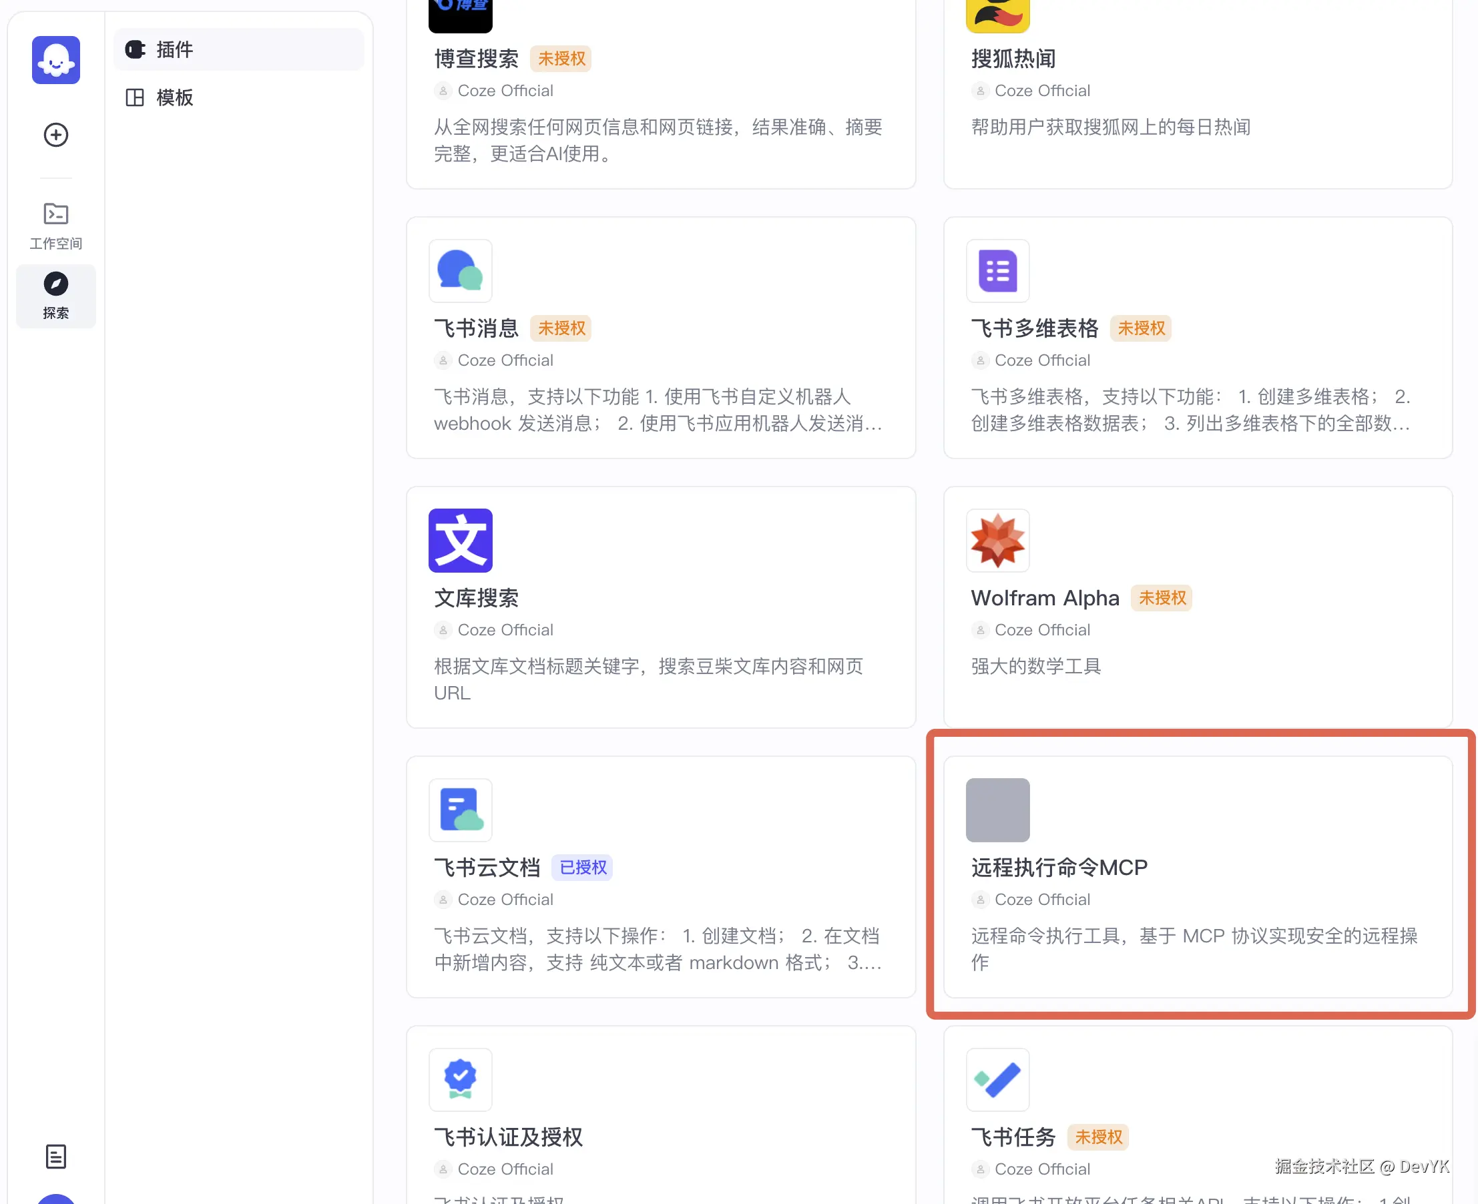Click the 飞书认证及授权 verified badge icon
The image size is (1478, 1204).
click(x=460, y=1079)
